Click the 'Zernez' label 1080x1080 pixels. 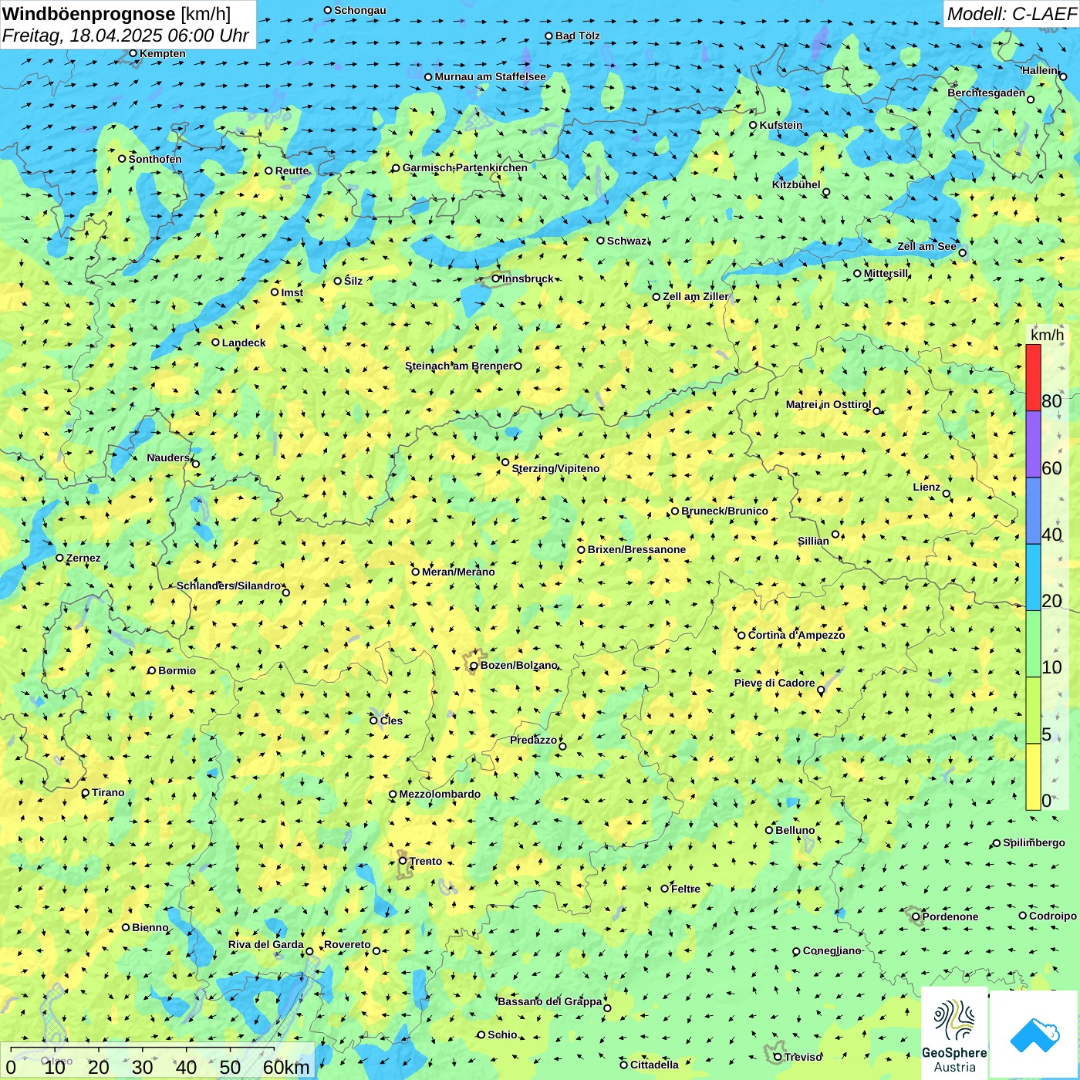point(83,558)
